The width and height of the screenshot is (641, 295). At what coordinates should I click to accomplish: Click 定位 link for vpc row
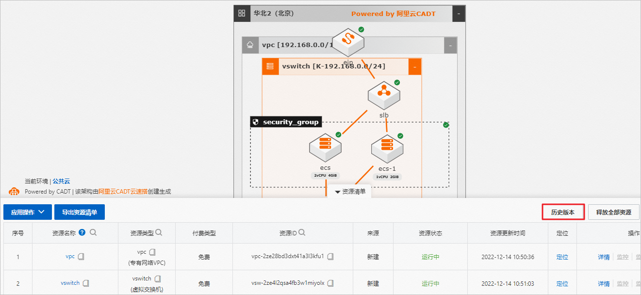(562, 257)
